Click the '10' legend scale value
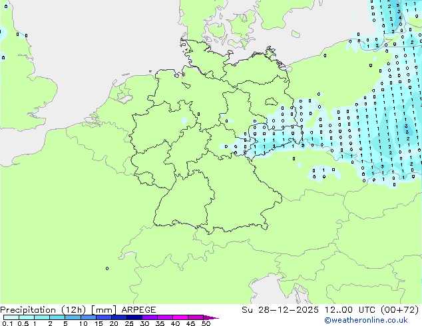 [x=83, y=323]
